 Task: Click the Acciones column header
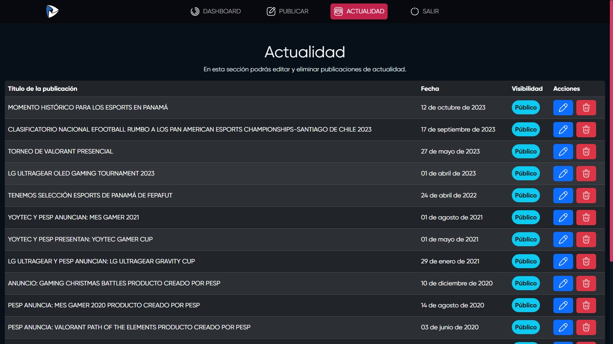pos(566,89)
